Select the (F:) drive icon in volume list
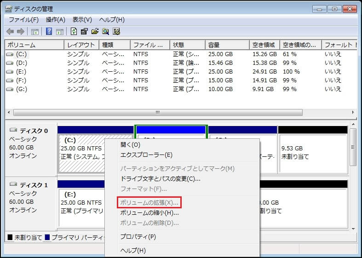Viewport: 362px width, 258px height. (10, 80)
